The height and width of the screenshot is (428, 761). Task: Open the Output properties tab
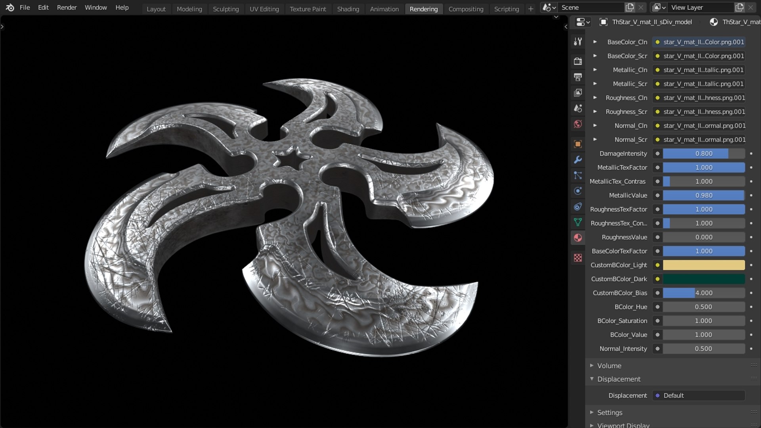pos(578,77)
